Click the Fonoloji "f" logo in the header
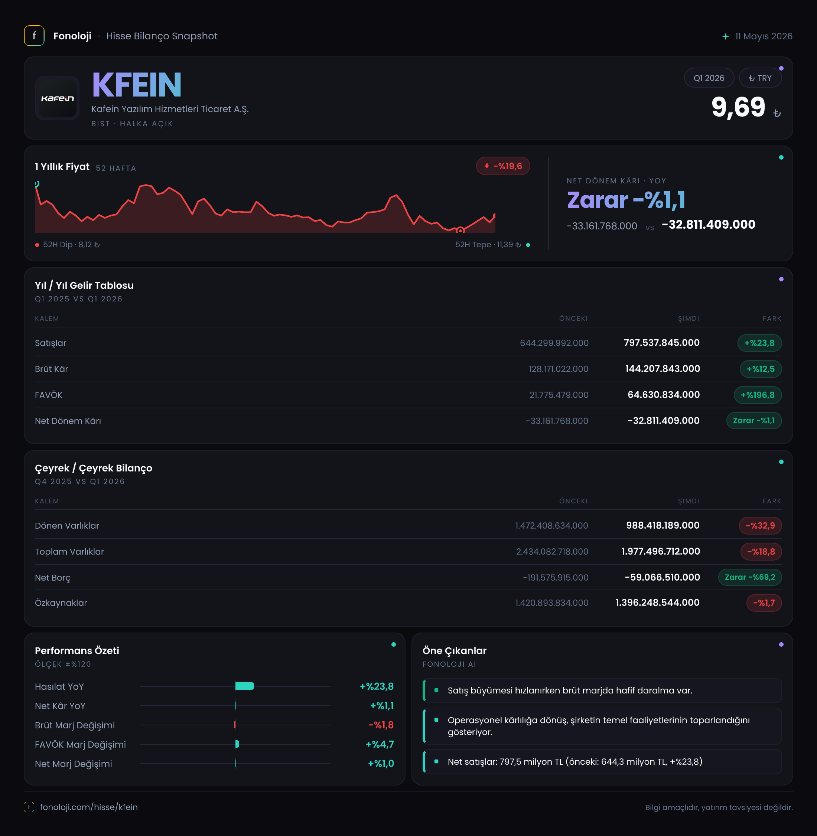 point(34,36)
